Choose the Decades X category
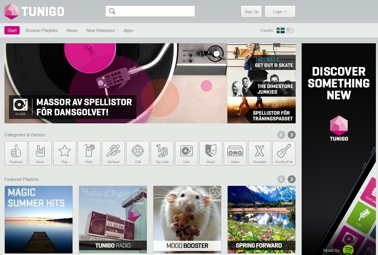The height and width of the screenshot is (255, 378). [x=259, y=153]
